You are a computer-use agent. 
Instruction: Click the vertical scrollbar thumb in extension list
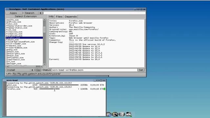(44, 29)
